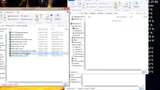This screenshot has height=90, width=160.
Task: Click AppData in mods window breadcrumb
Action: (x=92, y=13)
